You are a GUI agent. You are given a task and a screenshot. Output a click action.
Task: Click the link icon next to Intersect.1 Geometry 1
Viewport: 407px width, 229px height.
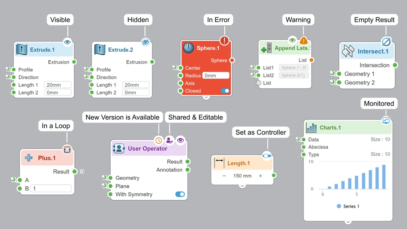click(332, 73)
